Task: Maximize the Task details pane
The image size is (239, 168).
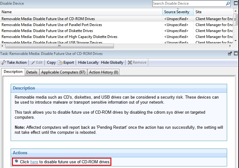Action: (236, 54)
